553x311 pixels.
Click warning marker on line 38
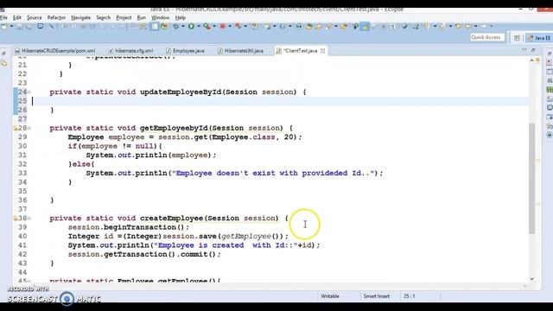click(x=16, y=219)
